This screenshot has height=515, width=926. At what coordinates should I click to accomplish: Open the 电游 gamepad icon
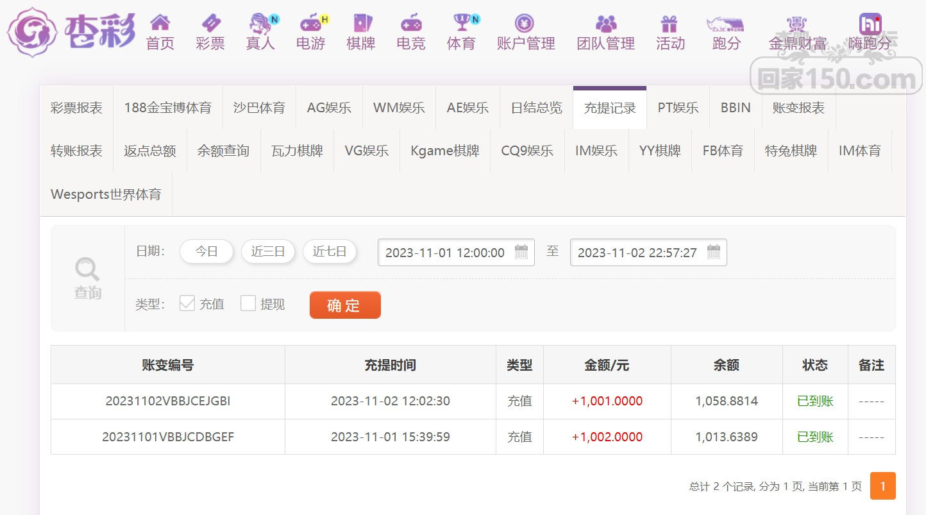pos(311,24)
